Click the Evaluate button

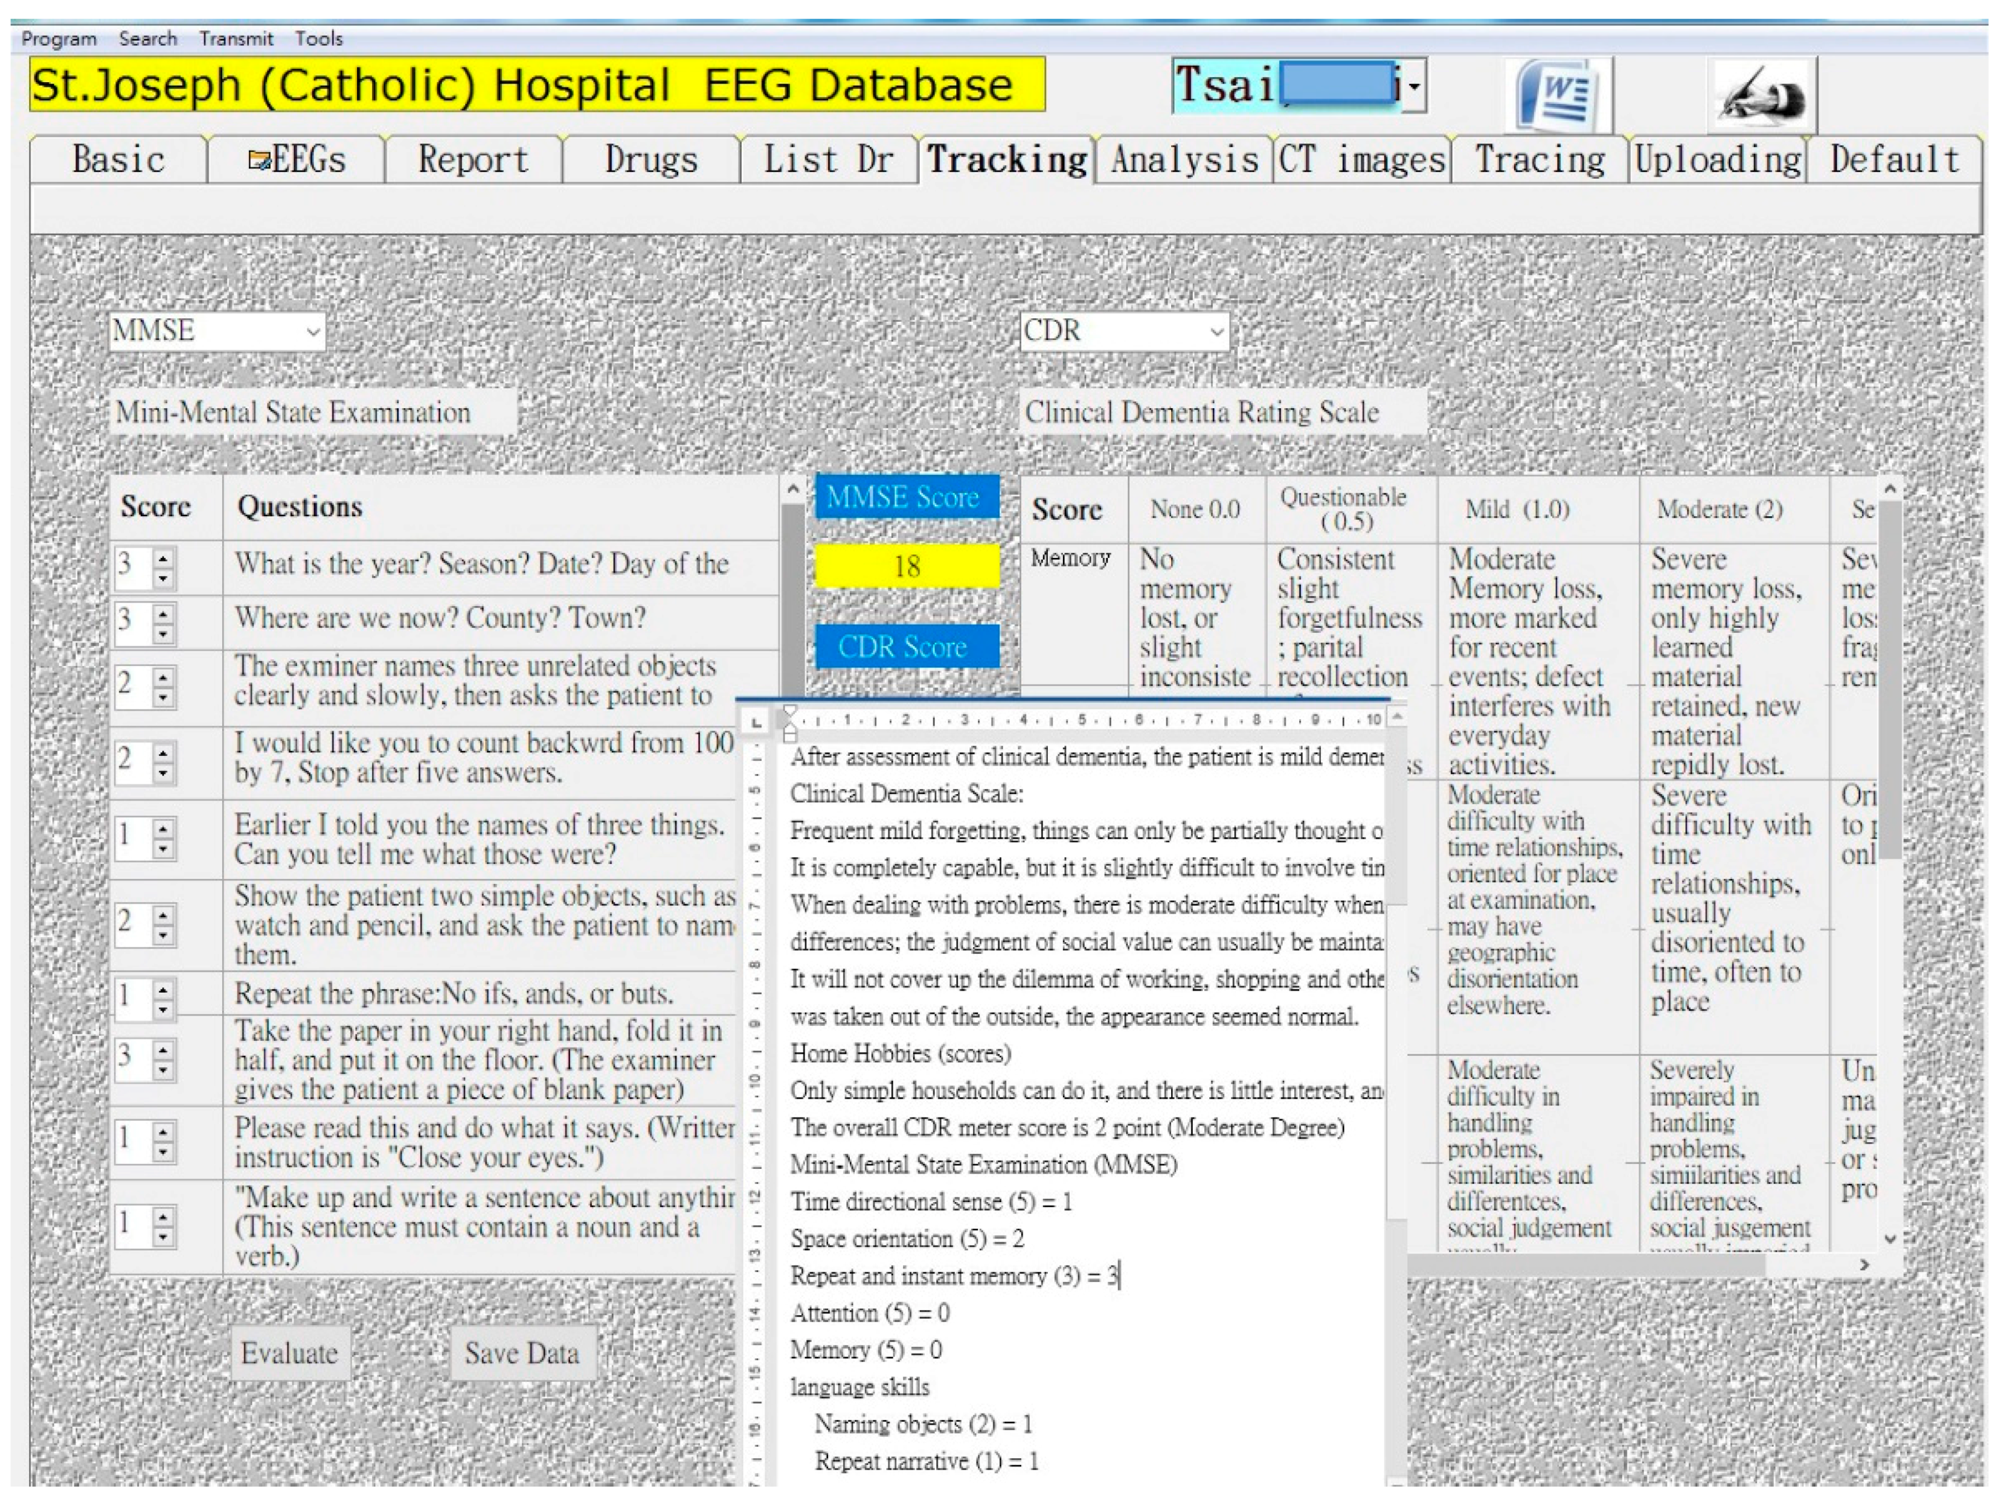289,1353
